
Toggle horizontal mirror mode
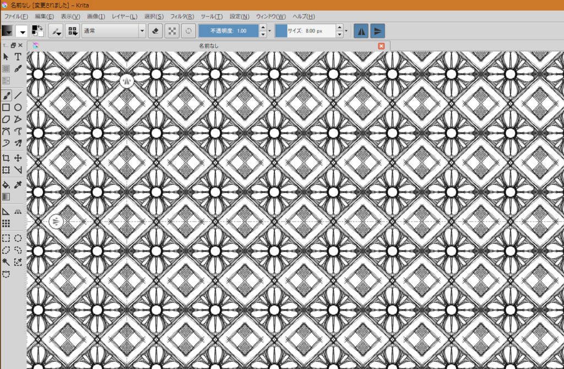361,31
